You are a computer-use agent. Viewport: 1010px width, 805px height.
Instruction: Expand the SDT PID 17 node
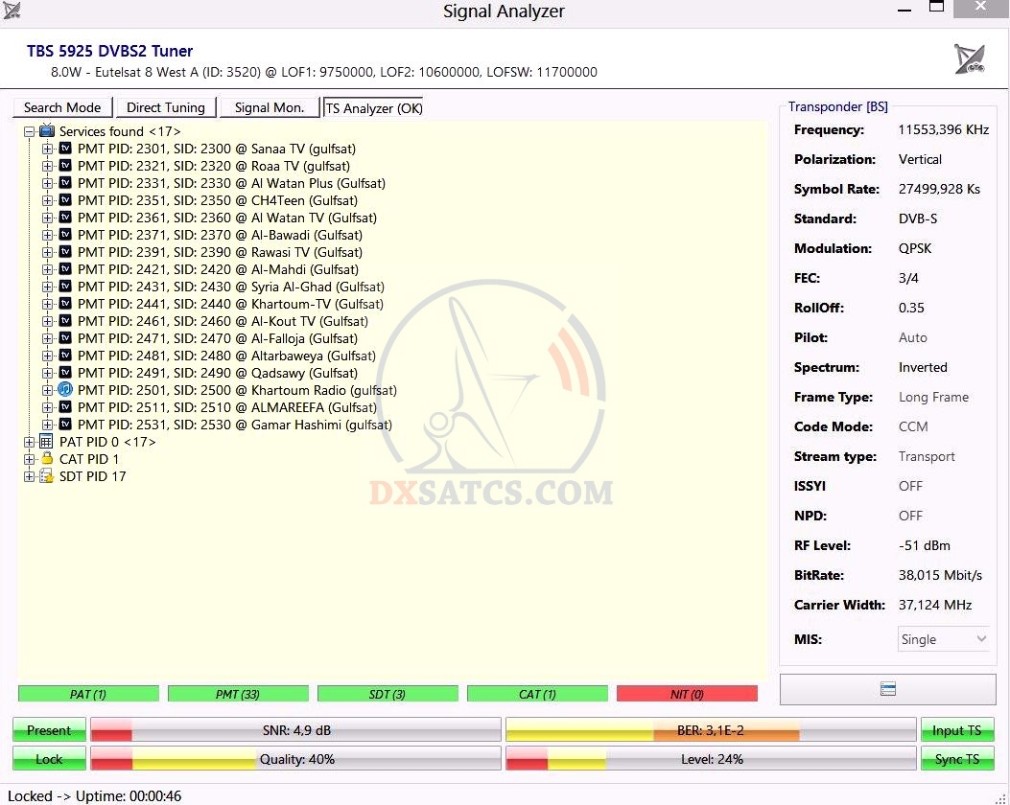(x=29, y=476)
